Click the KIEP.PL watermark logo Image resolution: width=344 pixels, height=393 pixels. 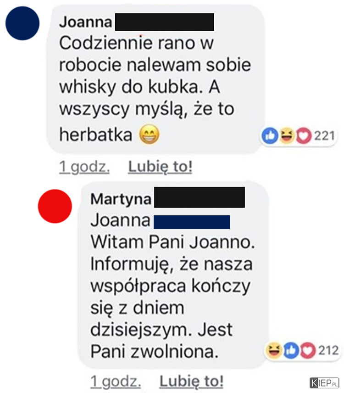(x=324, y=383)
